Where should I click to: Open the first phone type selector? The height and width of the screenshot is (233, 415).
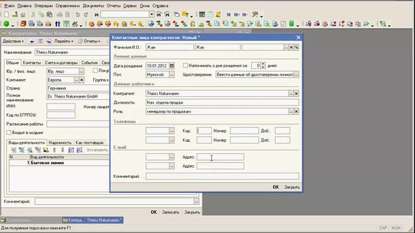point(171,131)
